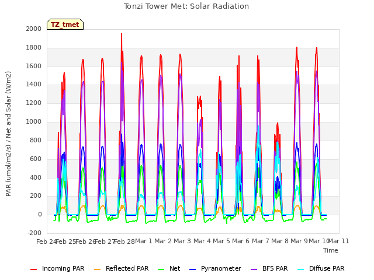Click the y-axis title 'PAR (umol/m2/s) / Net and Solar (W/m2)'
The image size is (374, 280).
pyautogui.click(x=8, y=134)
